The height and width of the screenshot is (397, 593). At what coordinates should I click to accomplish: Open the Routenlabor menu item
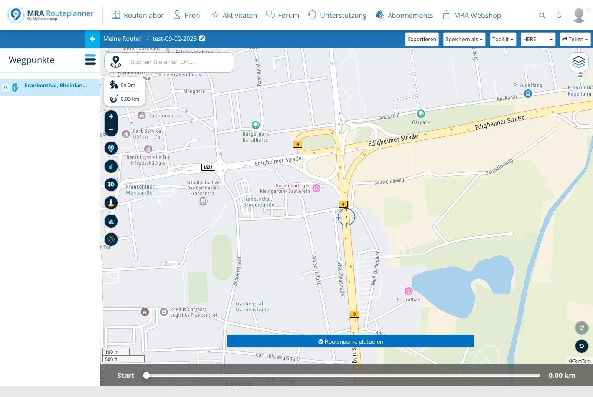coord(138,15)
